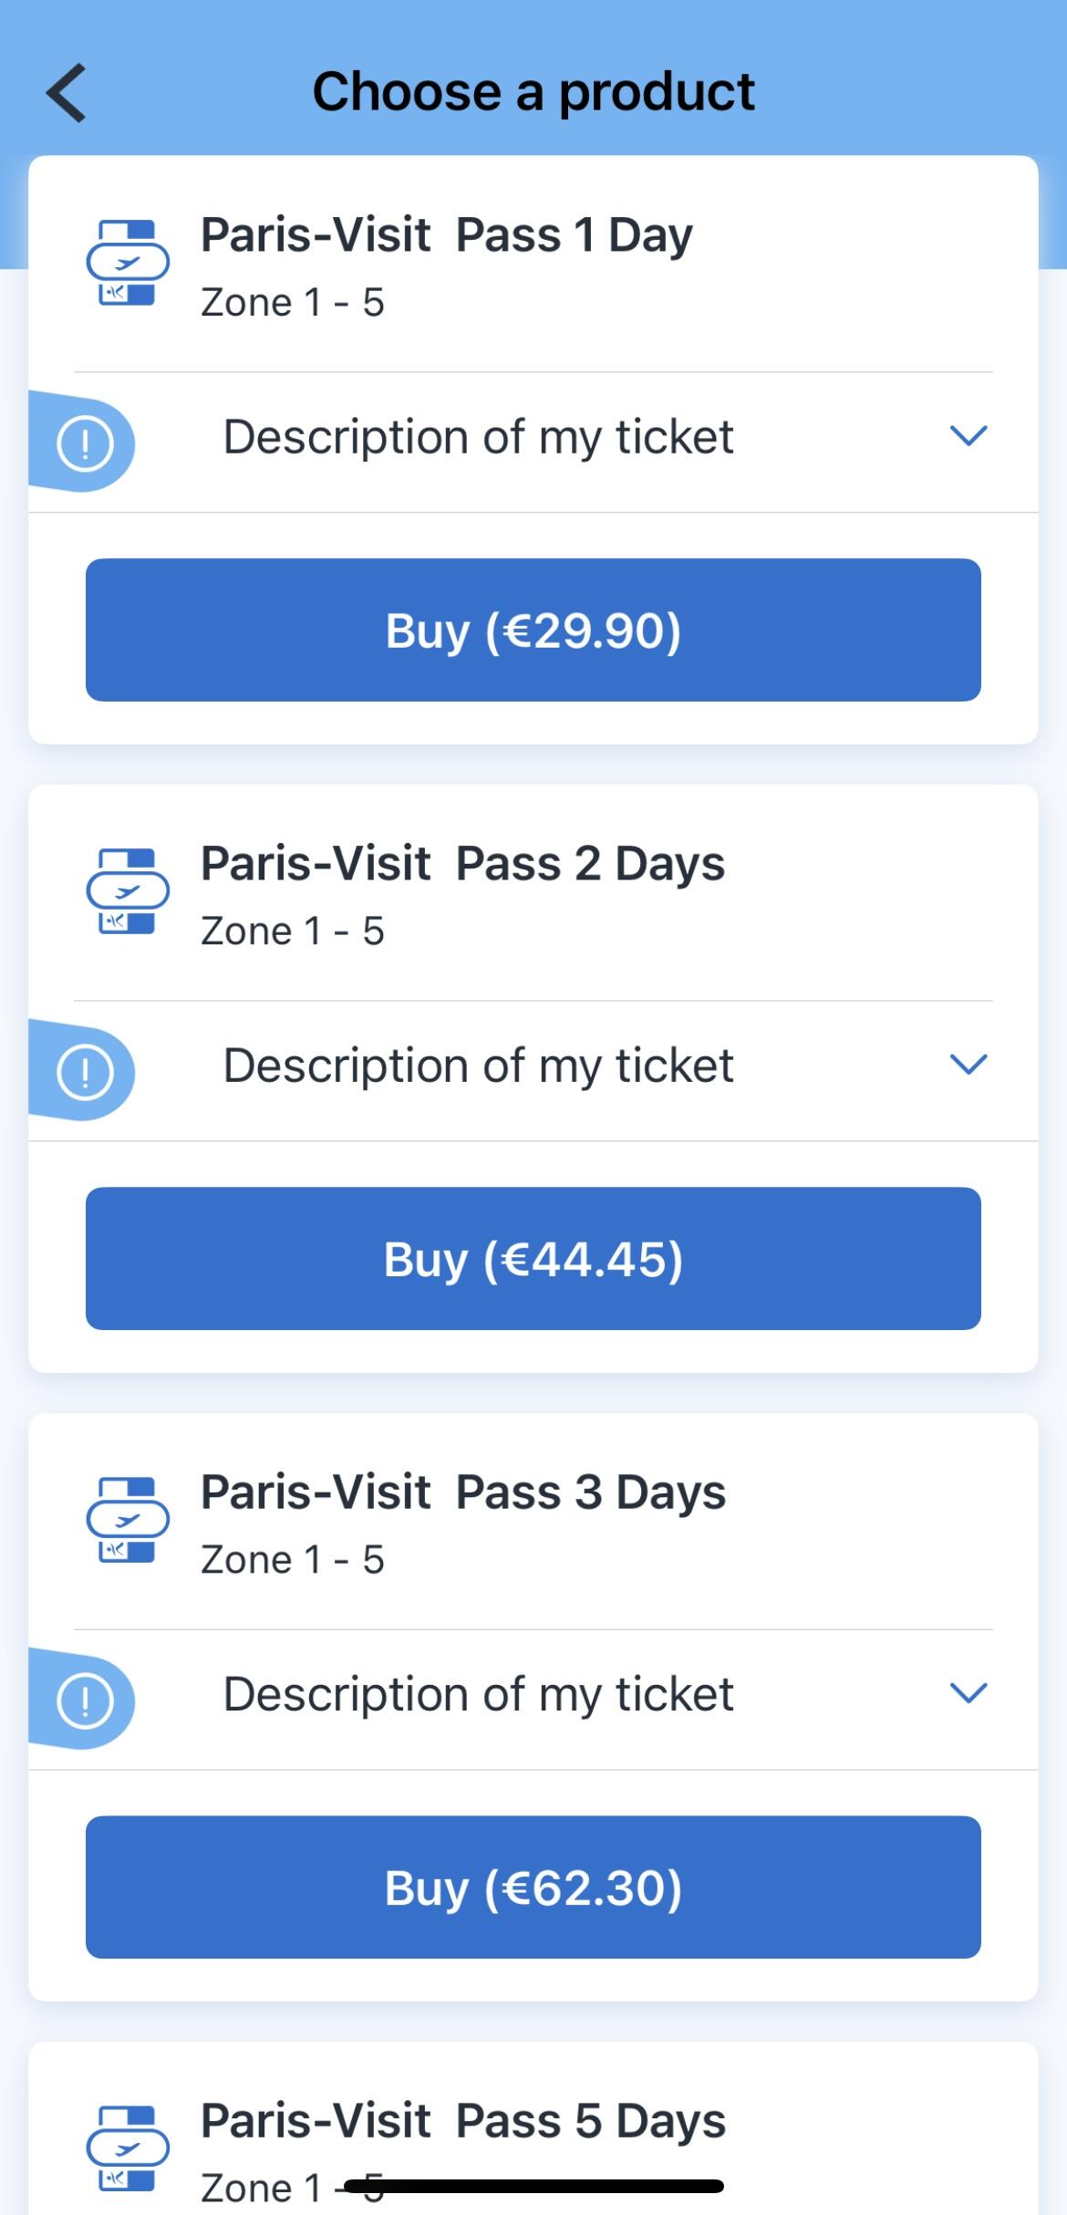Tap the info icon on 3 Days pass
The width and height of the screenshot is (1067, 2215).
click(x=85, y=1700)
